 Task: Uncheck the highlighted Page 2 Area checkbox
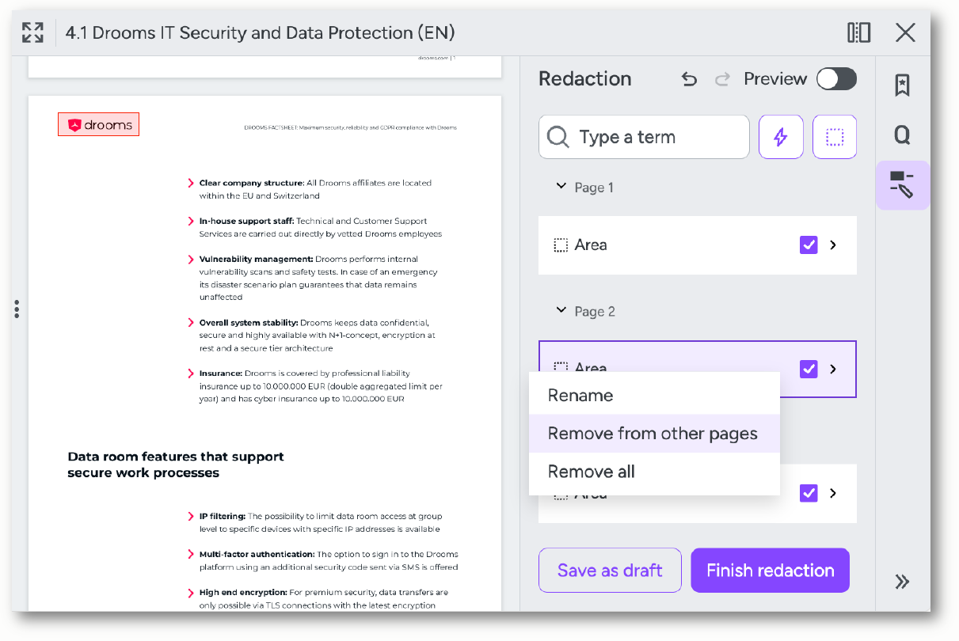tap(809, 369)
